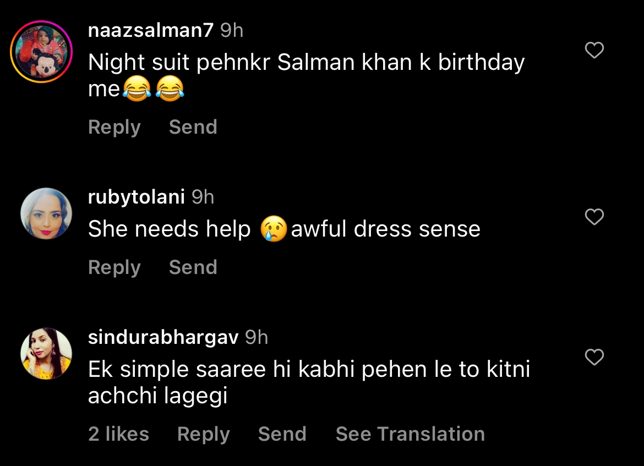Tap the 9h timestamp beside rubytolani
This screenshot has height=466, width=644.
pos(203,196)
